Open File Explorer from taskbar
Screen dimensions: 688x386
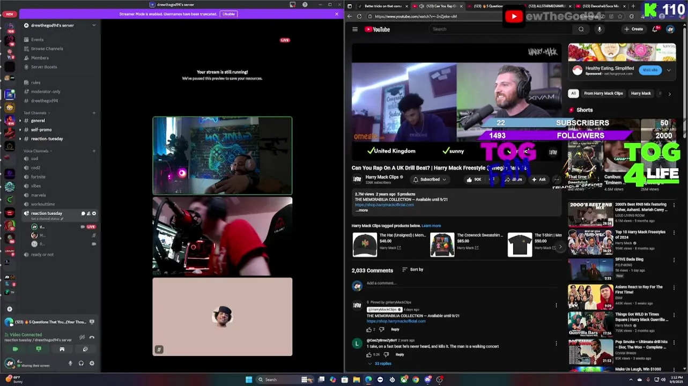point(356,380)
